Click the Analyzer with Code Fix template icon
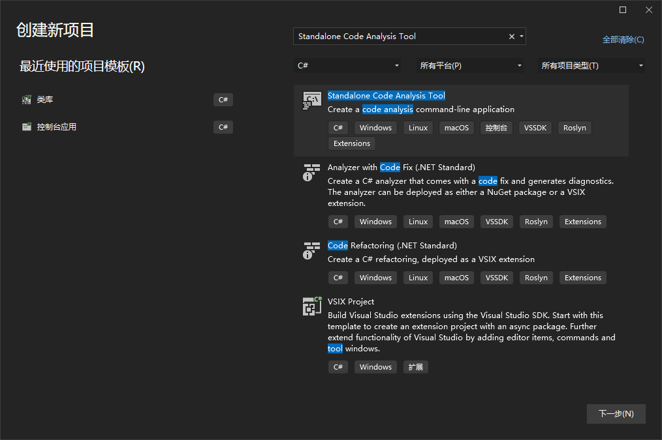662x440 pixels. pos(312,172)
